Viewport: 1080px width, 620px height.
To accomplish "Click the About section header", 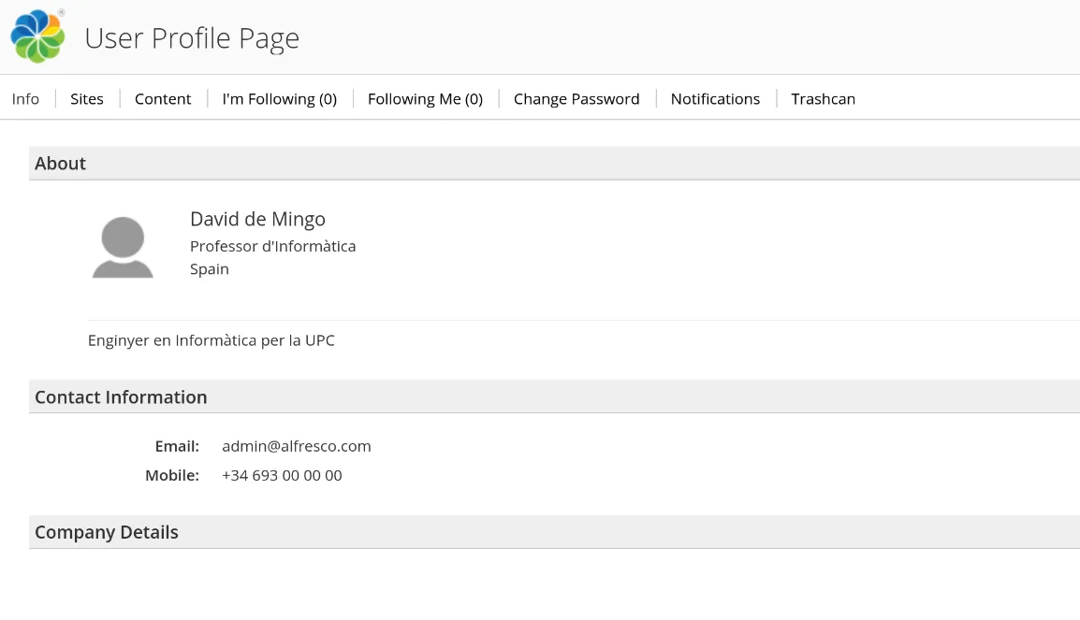I will [x=61, y=164].
